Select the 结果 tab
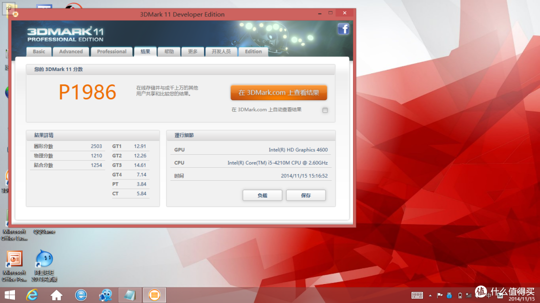The height and width of the screenshot is (303, 540). [x=145, y=51]
